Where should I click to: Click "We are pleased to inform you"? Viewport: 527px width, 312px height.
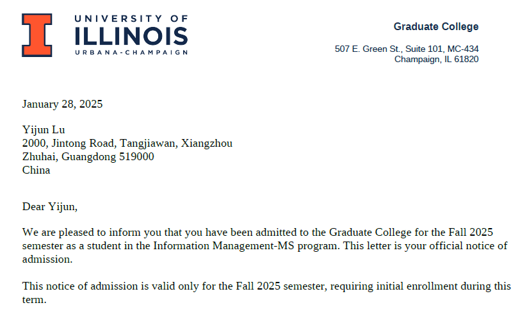pos(85,232)
